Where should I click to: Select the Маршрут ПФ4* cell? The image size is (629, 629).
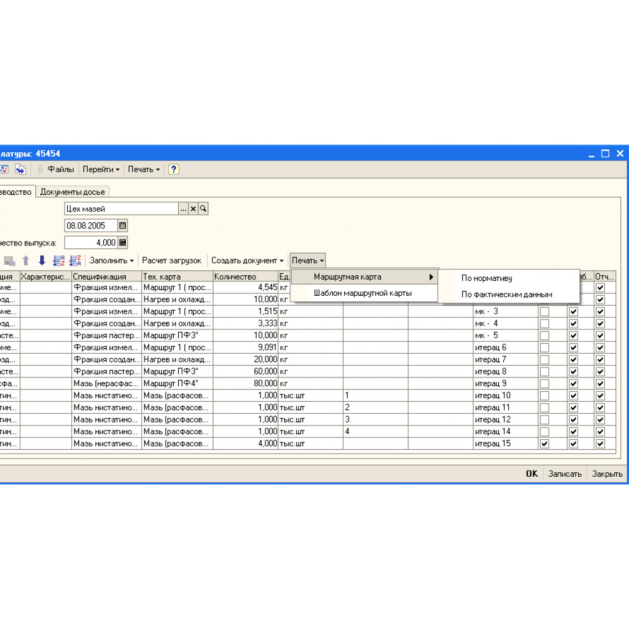tap(177, 383)
